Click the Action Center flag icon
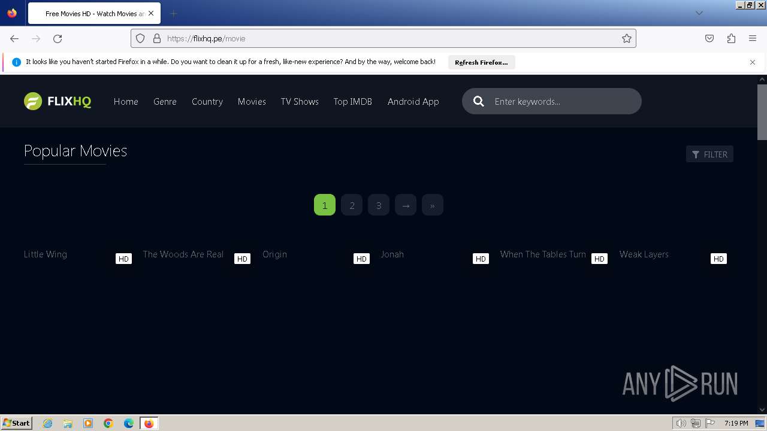Image resolution: width=767 pixels, height=431 pixels. tap(710, 423)
